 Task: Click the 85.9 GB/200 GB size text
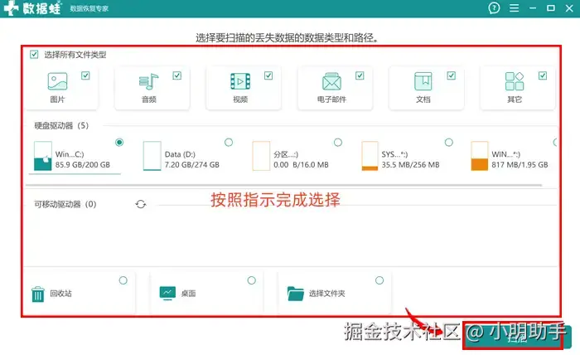coord(83,165)
